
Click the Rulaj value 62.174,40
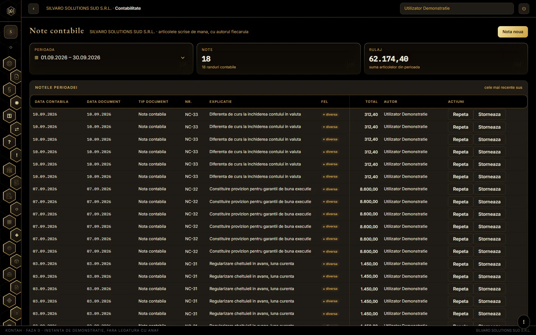[x=389, y=59]
